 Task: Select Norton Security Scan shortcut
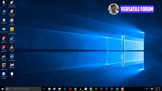pyautogui.click(x=12, y=31)
